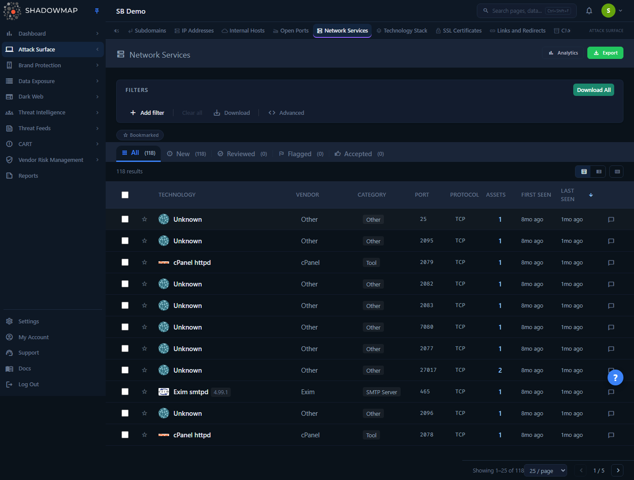The width and height of the screenshot is (634, 480).
Task: Open the Settings page
Action: 53,321
